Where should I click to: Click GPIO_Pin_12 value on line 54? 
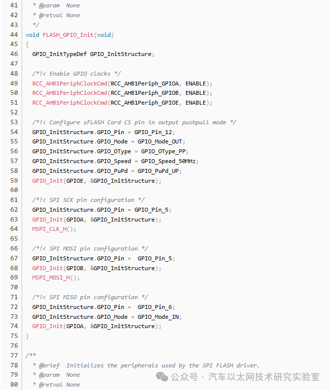pyautogui.click(x=153, y=132)
